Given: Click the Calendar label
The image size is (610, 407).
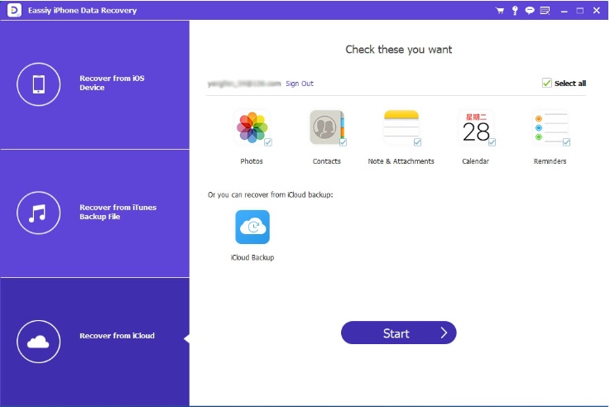Looking at the screenshot, I should tap(475, 161).
